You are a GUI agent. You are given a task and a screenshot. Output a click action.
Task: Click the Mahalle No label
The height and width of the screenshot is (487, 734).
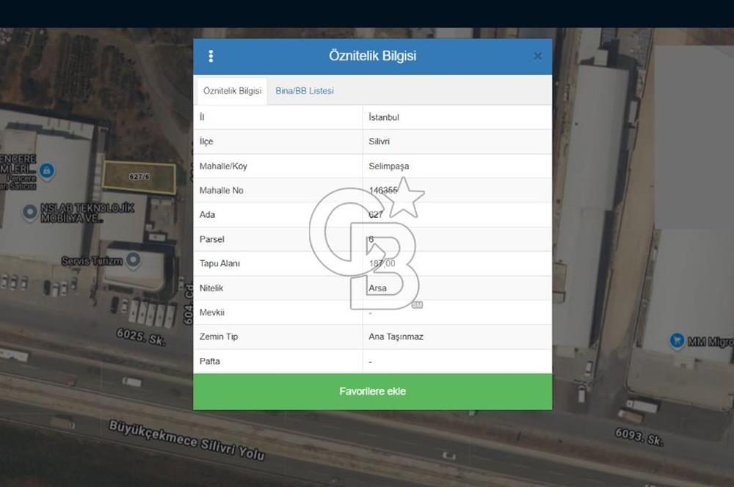click(221, 191)
